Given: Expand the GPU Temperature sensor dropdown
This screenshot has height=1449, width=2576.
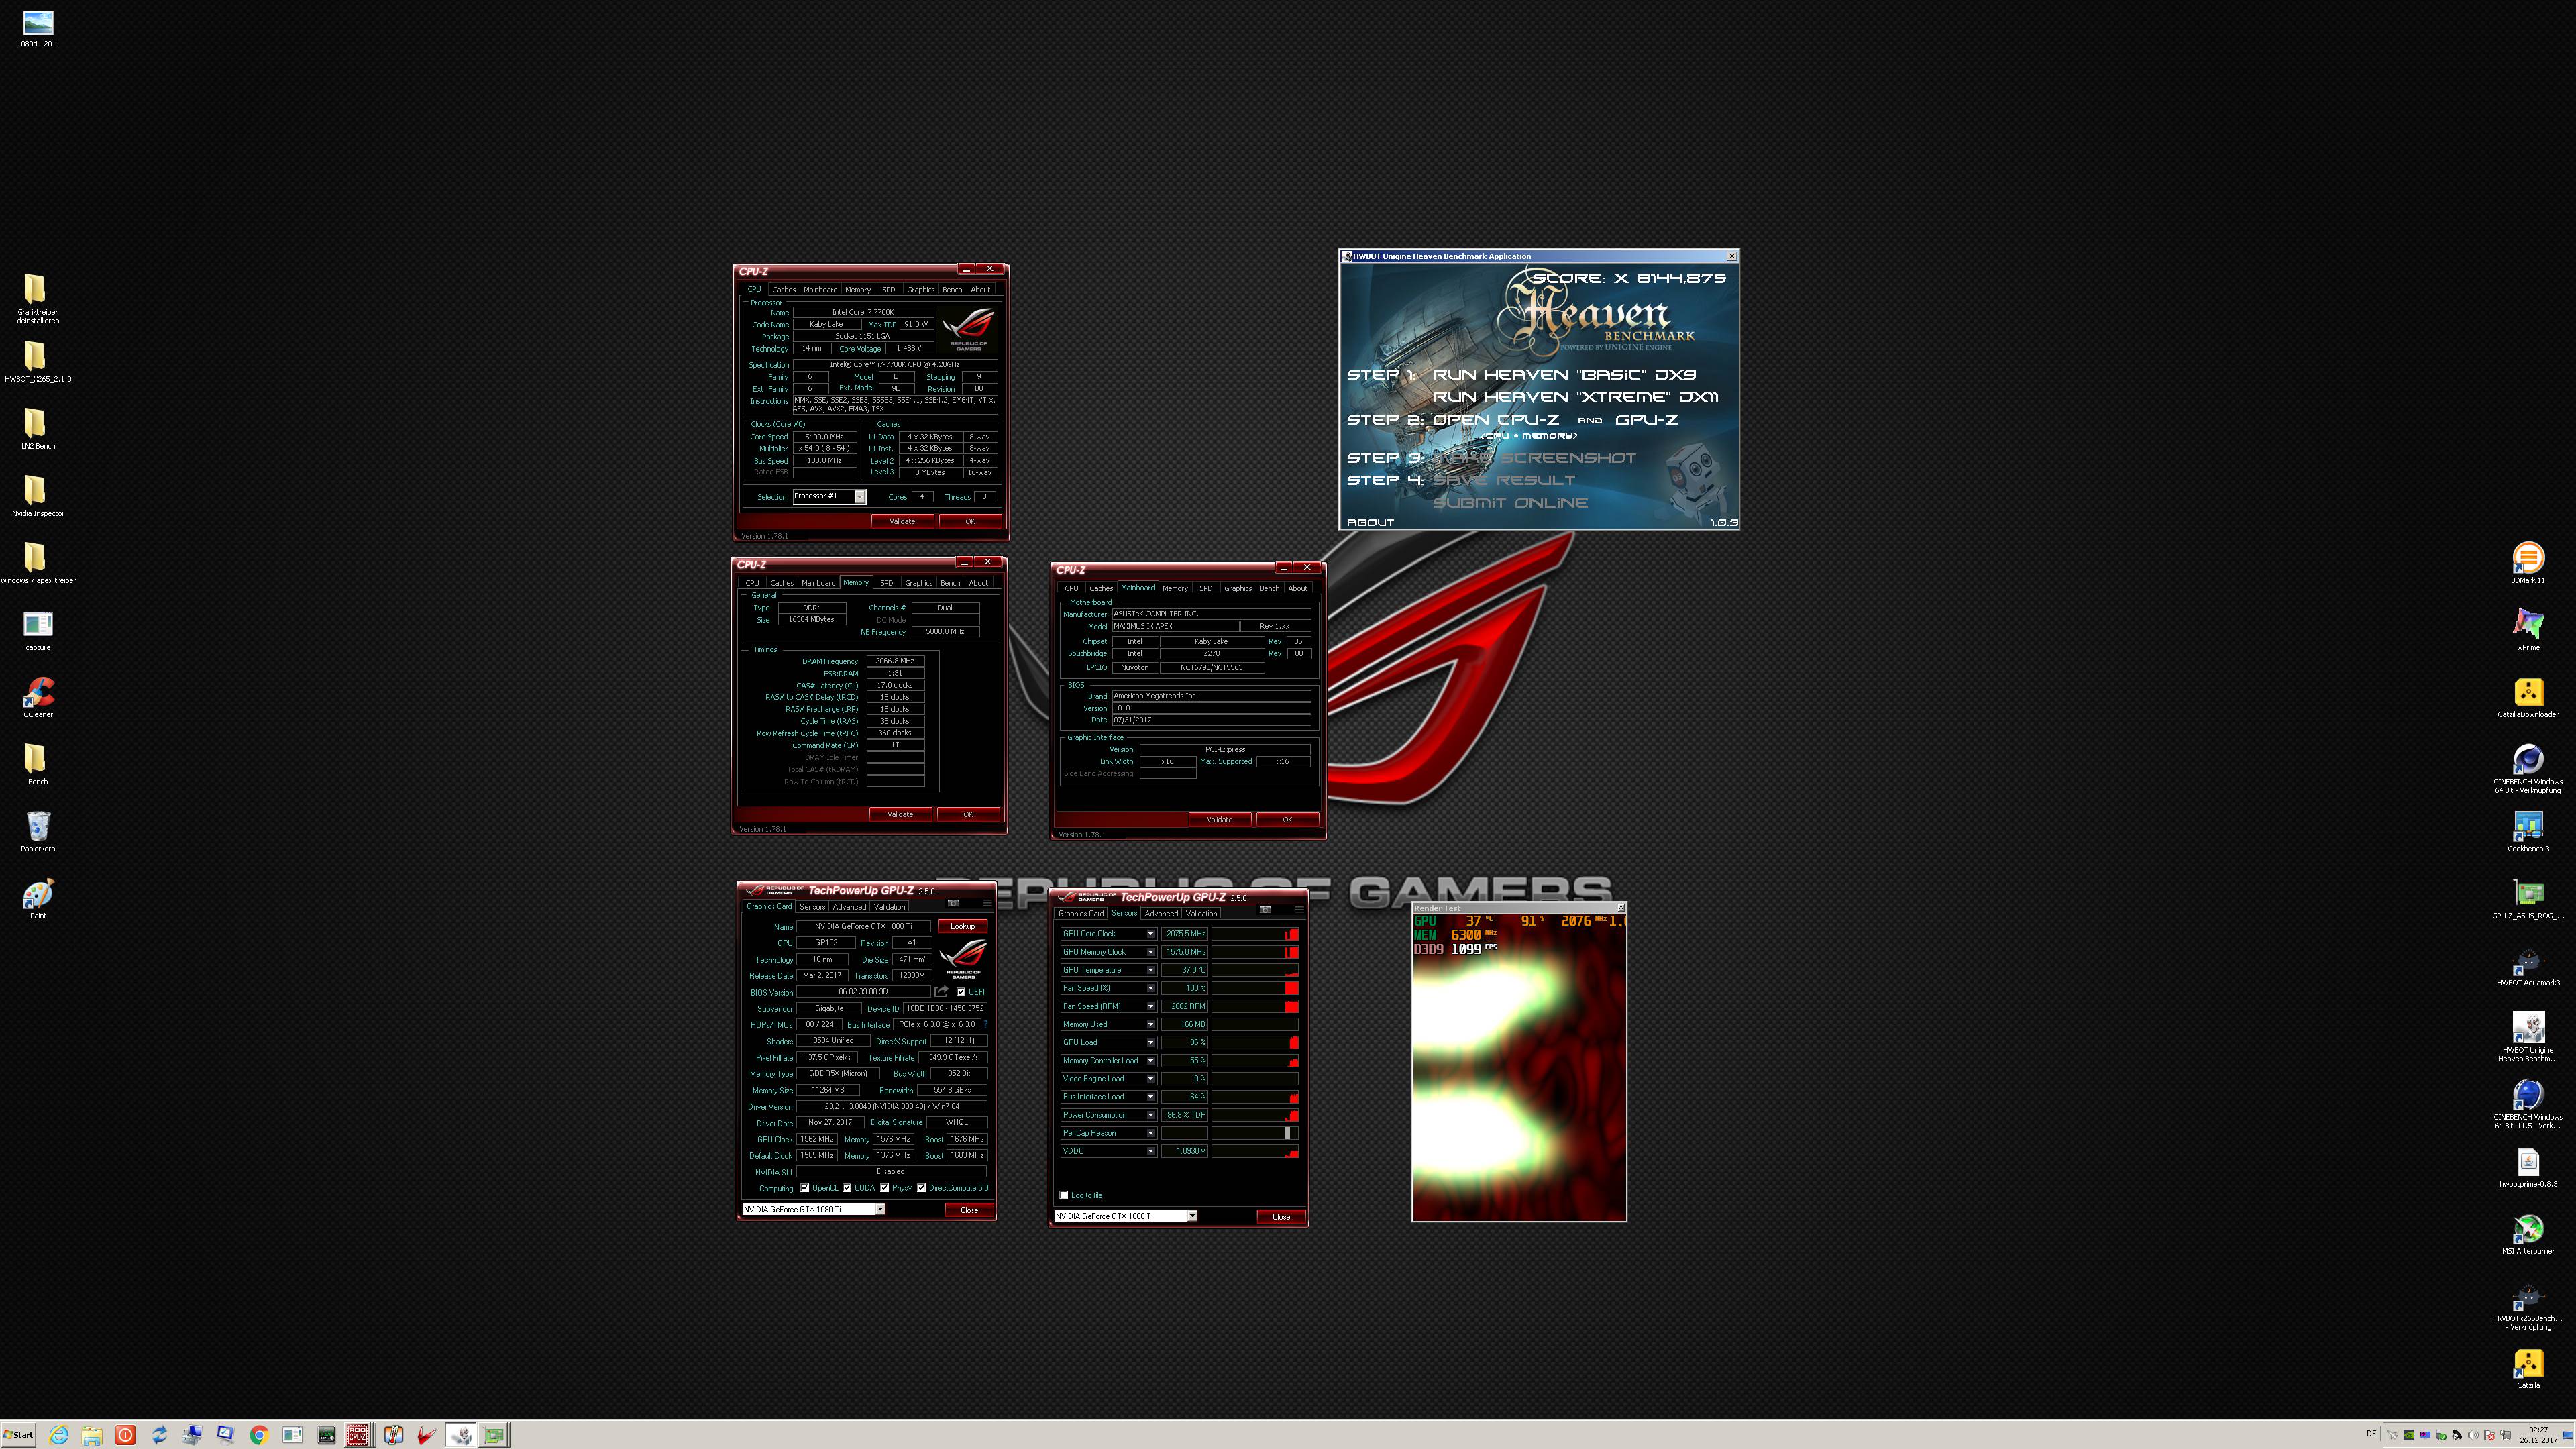Looking at the screenshot, I should click(1151, 970).
